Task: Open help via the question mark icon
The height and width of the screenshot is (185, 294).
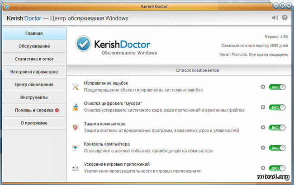Action: pyautogui.click(x=285, y=18)
